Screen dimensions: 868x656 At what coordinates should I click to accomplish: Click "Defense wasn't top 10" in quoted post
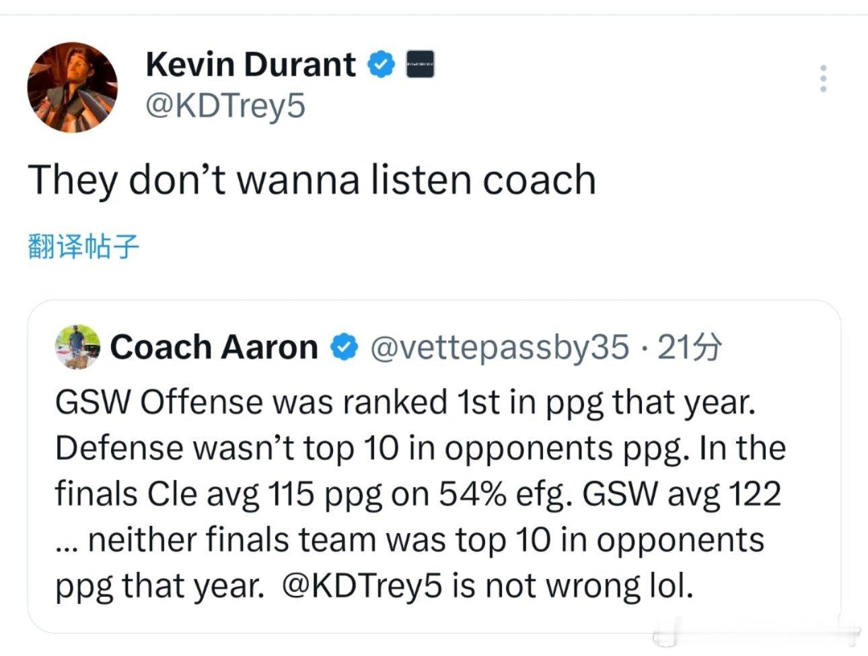click(227, 449)
